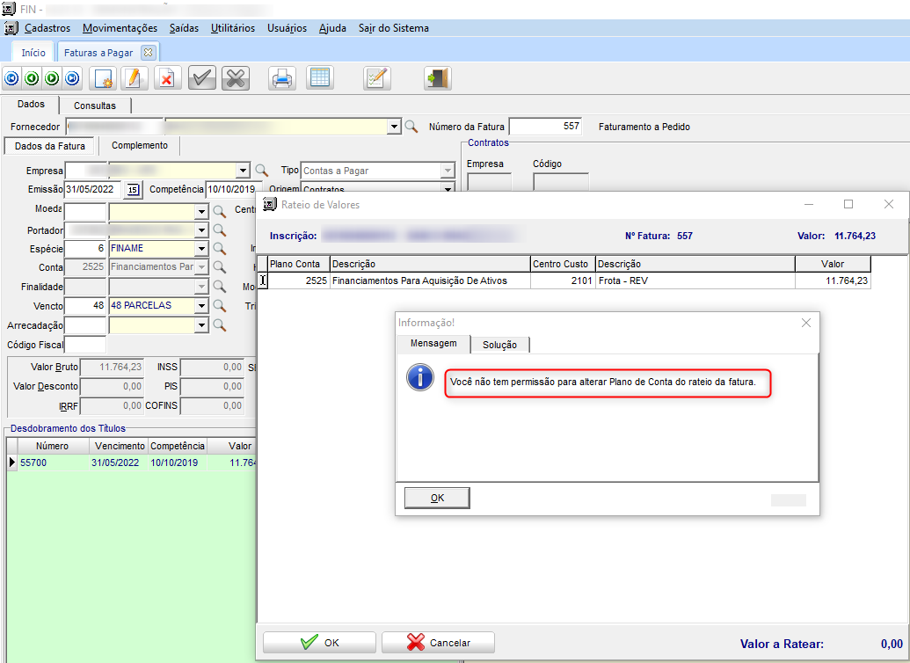
Task: Open the Espécie FINAME dropdown
Action: coord(201,249)
